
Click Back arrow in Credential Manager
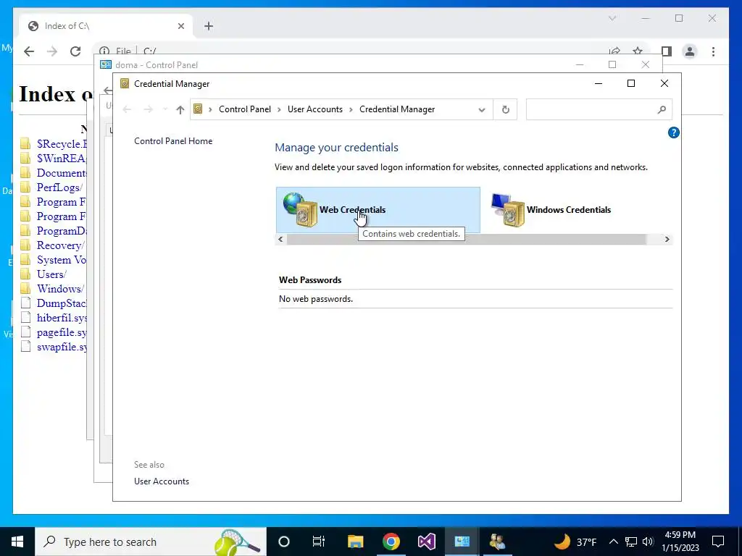127,110
